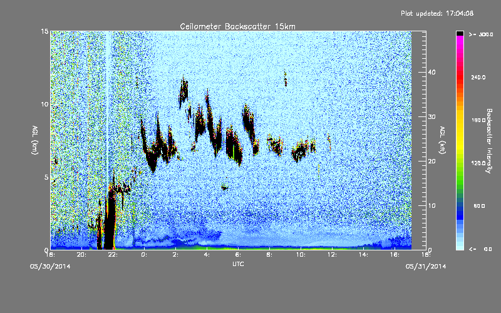This screenshot has width=501, height=313.
Task: Click the '>= 300.0' colorbar maximum label
Action: (481, 34)
